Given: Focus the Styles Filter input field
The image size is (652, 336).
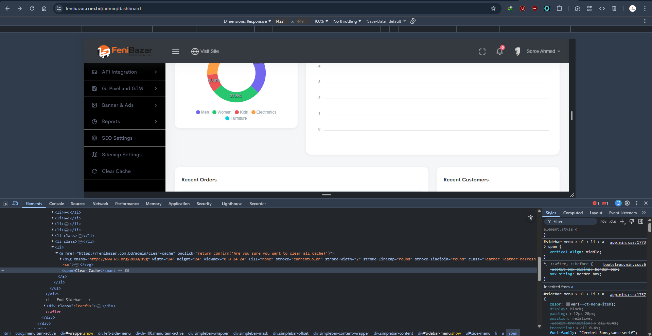Looking at the screenshot, I should 571,222.
